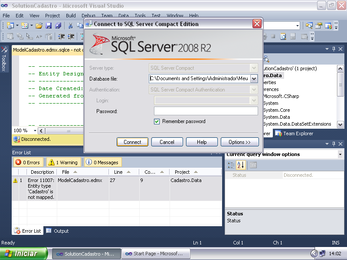Sort Properties grid alphabetically
Viewport: 347px width, 260px height.
tap(241, 165)
